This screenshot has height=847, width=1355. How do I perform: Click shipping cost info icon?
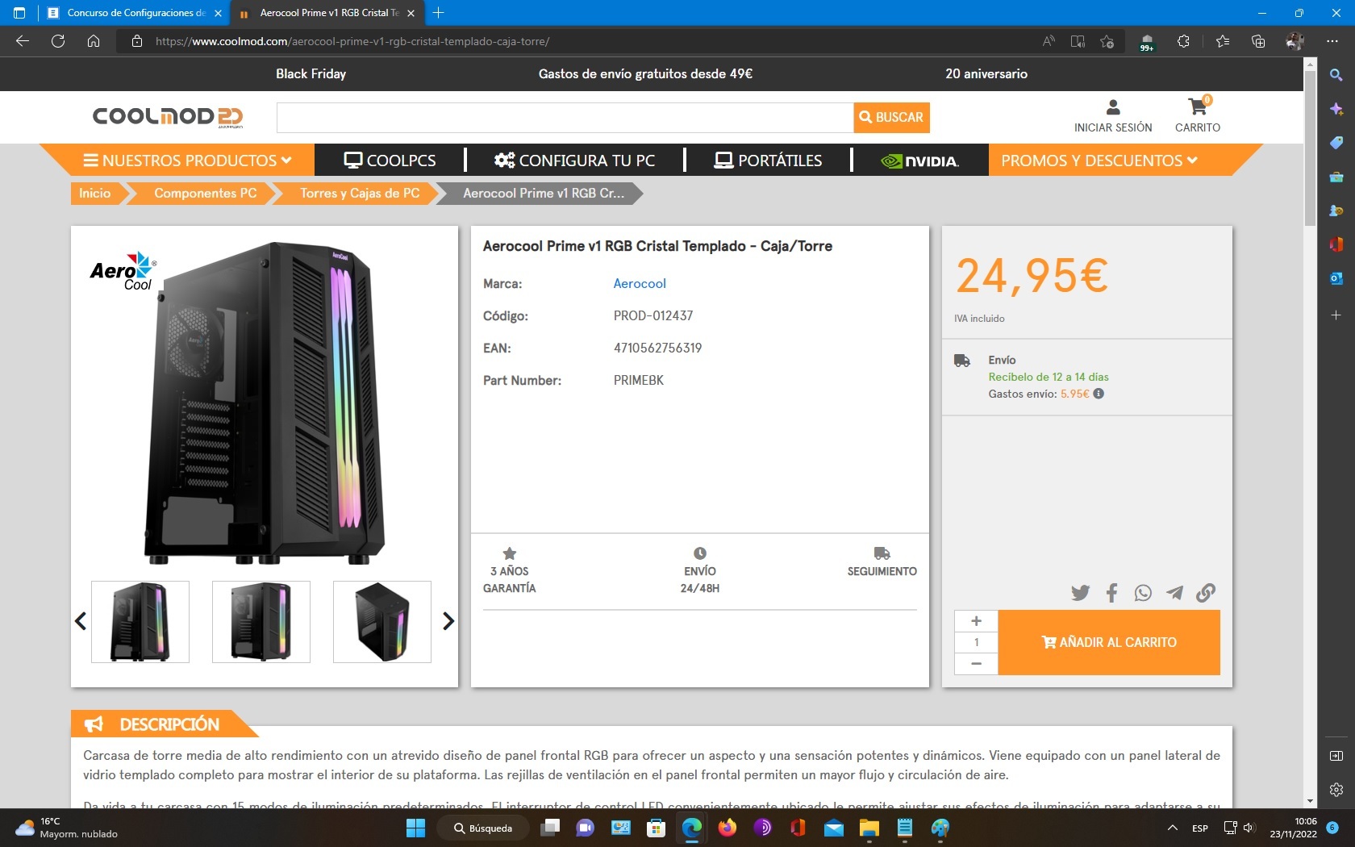pyautogui.click(x=1099, y=394)
